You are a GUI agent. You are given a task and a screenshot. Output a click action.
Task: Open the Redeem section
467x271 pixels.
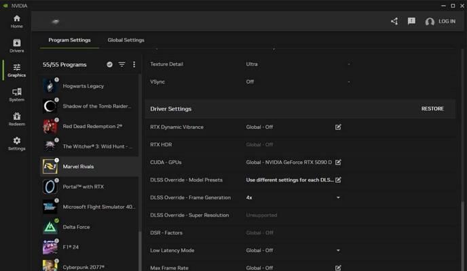(17, 119)
